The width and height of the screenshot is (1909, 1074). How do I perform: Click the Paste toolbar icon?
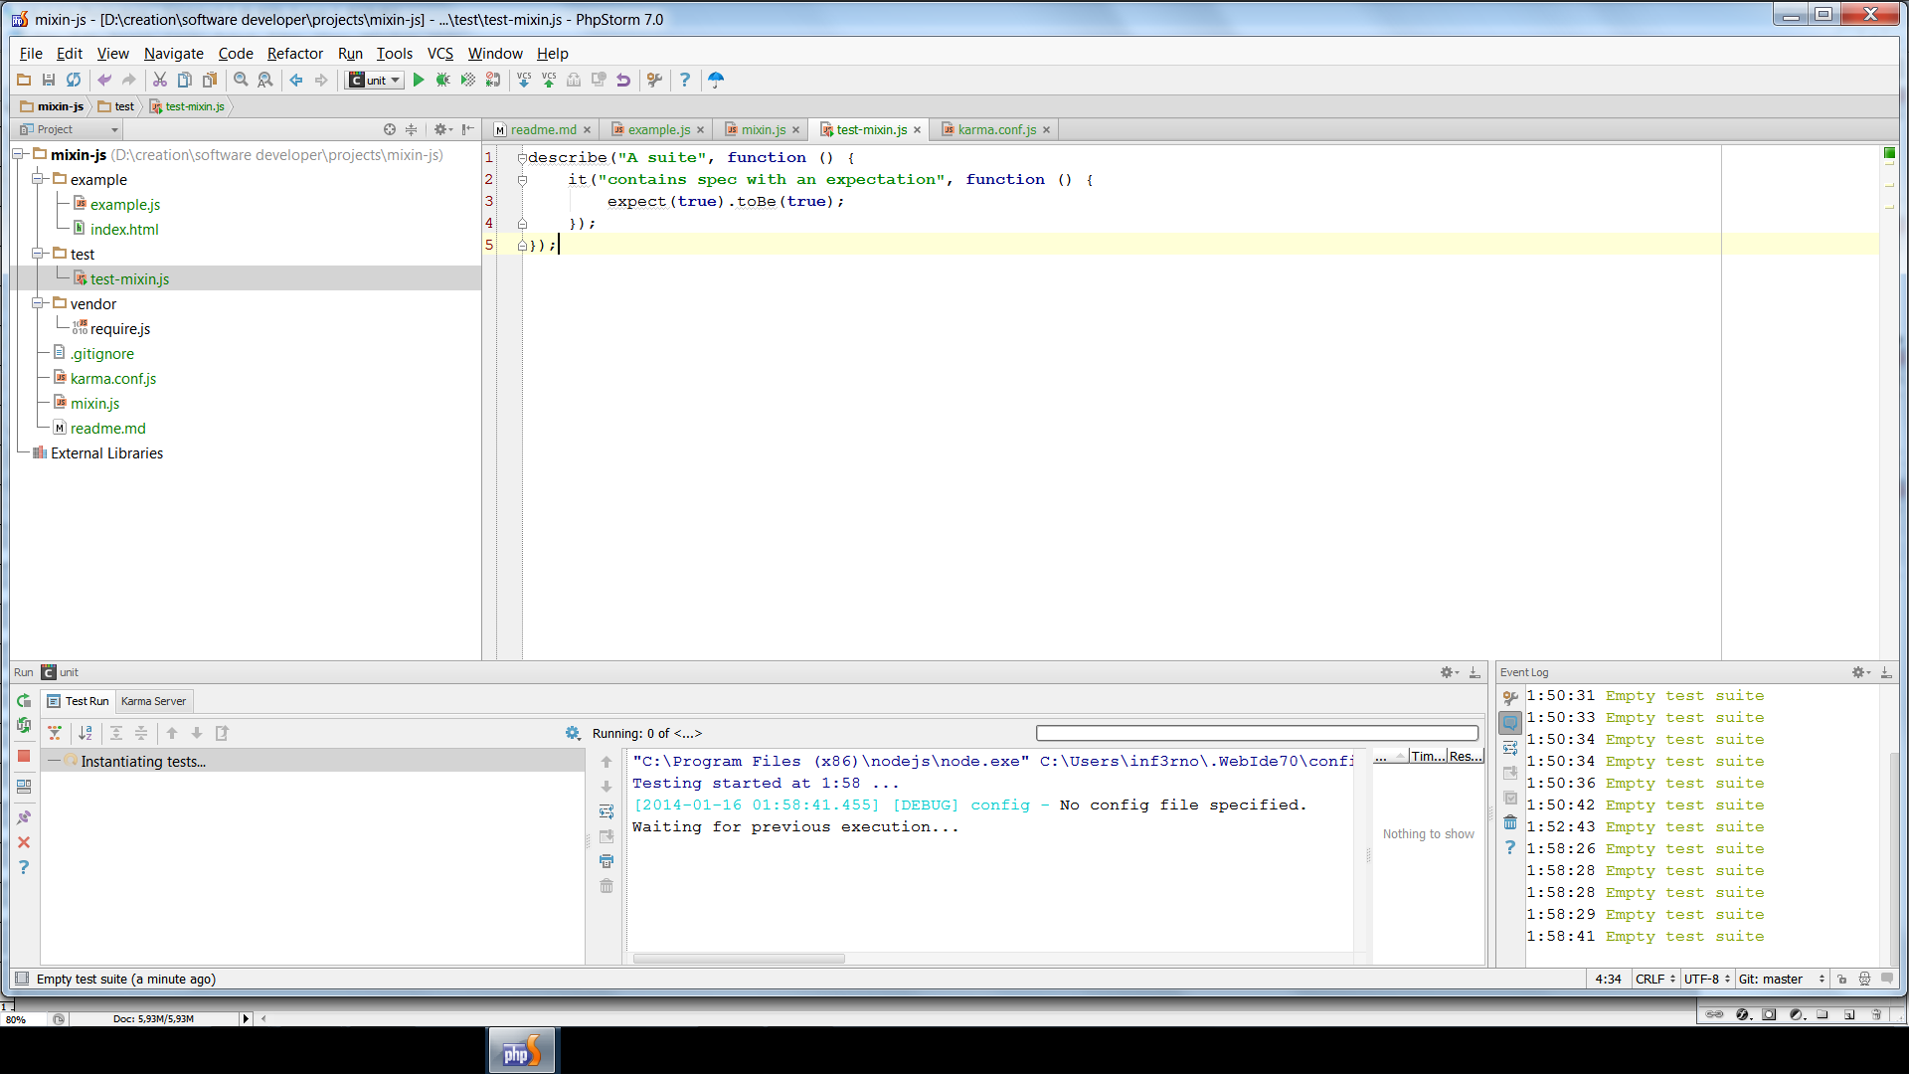[210, 80]
